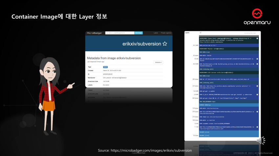Click the 'ENV SVN_REPONAME=repos' layer row
The height and width of the screenshot is (156, 279).
[229, 102]
